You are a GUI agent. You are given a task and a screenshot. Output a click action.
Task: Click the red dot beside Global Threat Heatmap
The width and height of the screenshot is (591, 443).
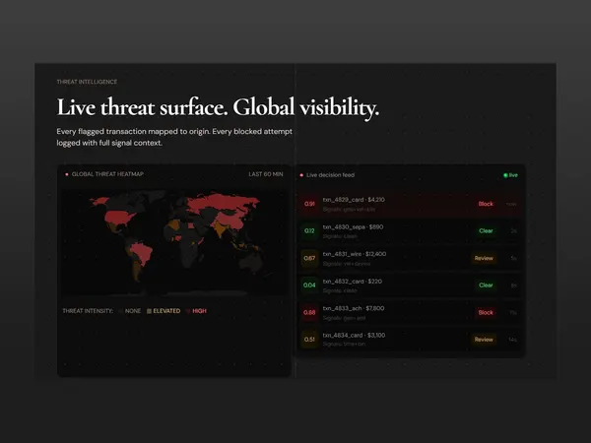67,174
